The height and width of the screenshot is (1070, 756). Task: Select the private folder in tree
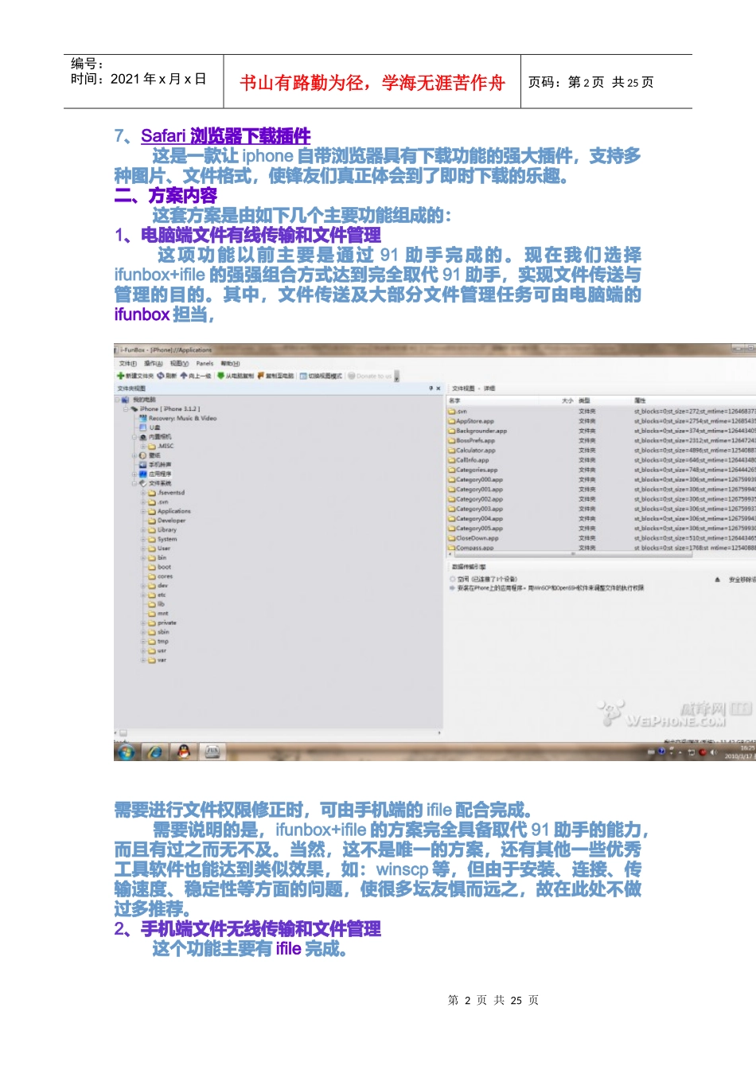pyautogui.click(x=163, y=623)
